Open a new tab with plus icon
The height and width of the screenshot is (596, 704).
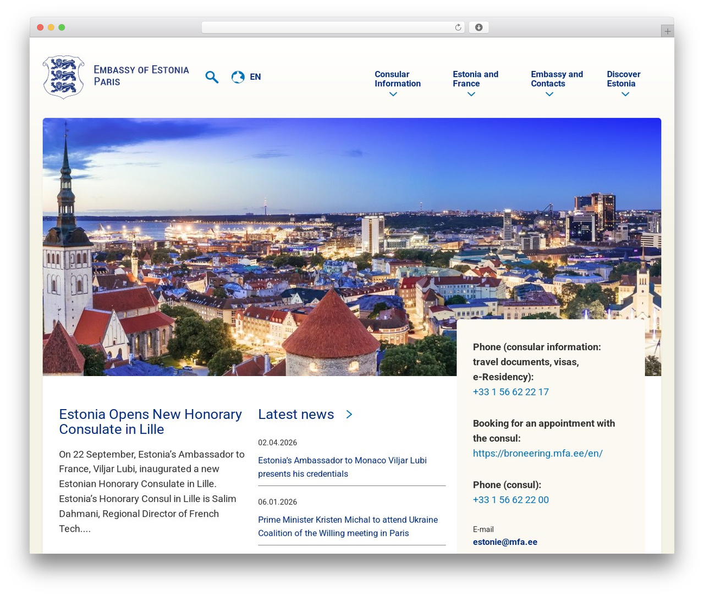coord(667,31)
